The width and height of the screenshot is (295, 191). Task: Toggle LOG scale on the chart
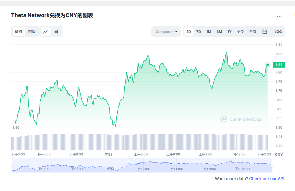(278, 32)
